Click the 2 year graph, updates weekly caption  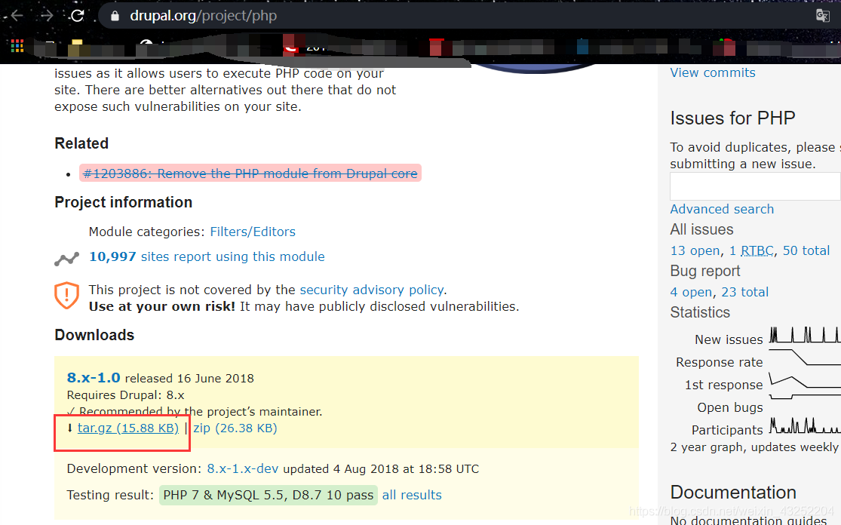(754, 447)
